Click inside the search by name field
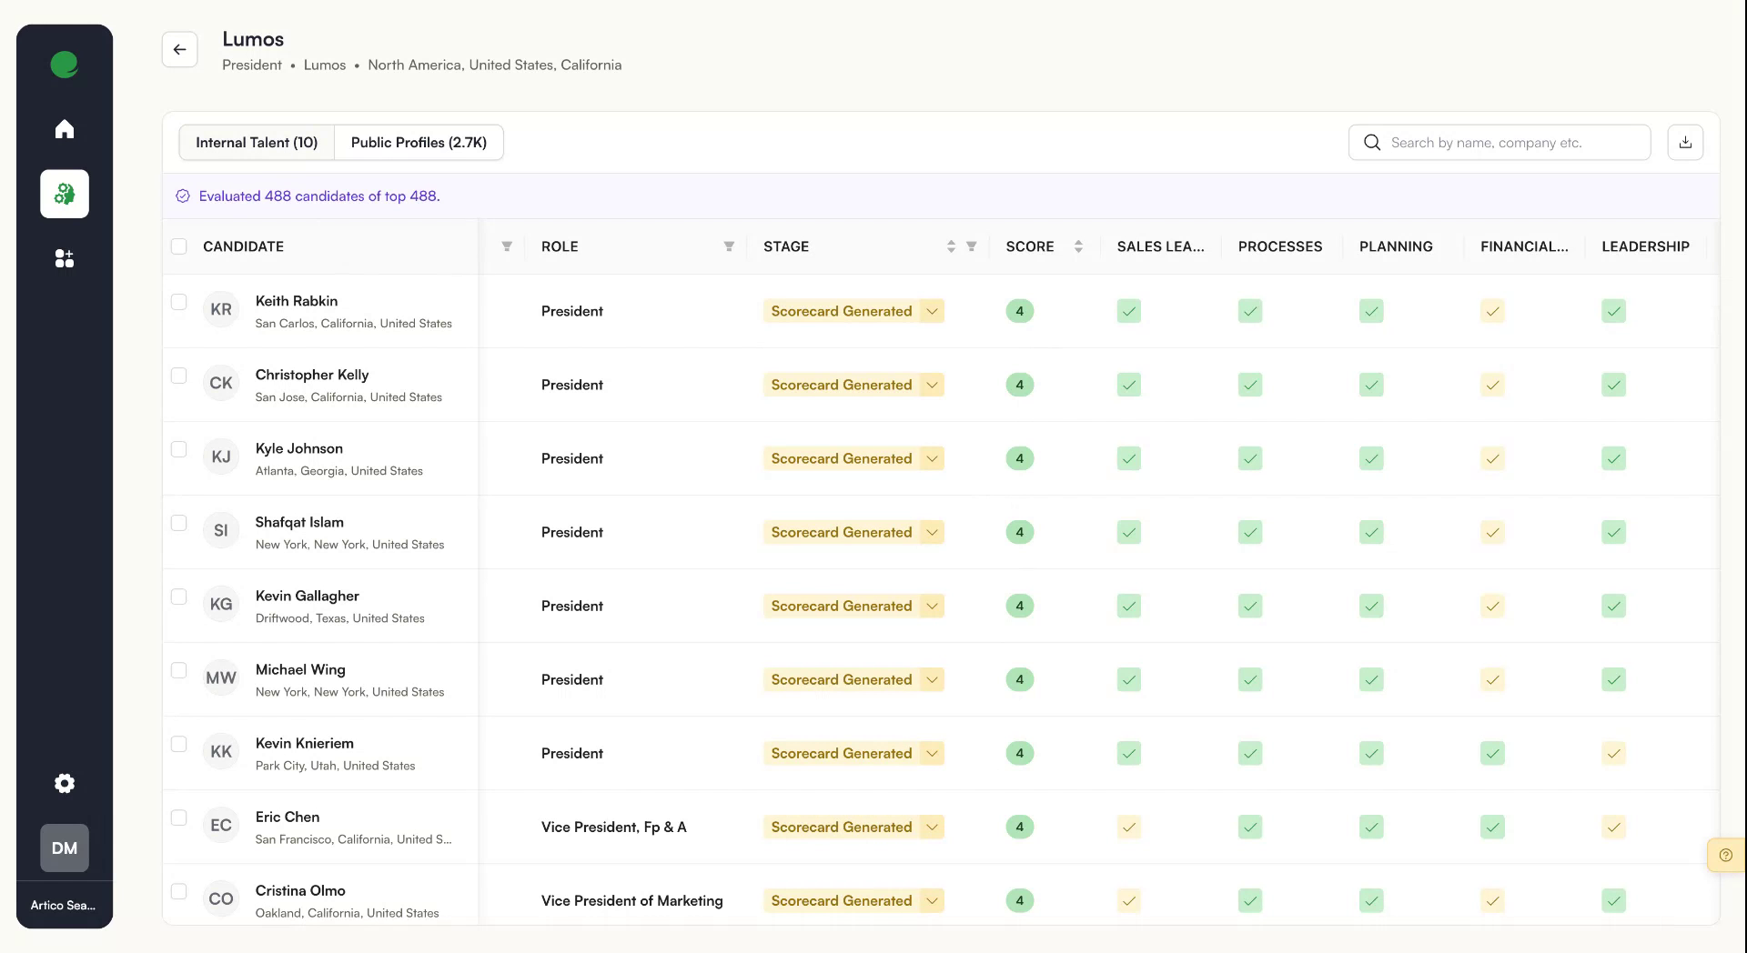 pyautogui.click(x=1501, y=142)
